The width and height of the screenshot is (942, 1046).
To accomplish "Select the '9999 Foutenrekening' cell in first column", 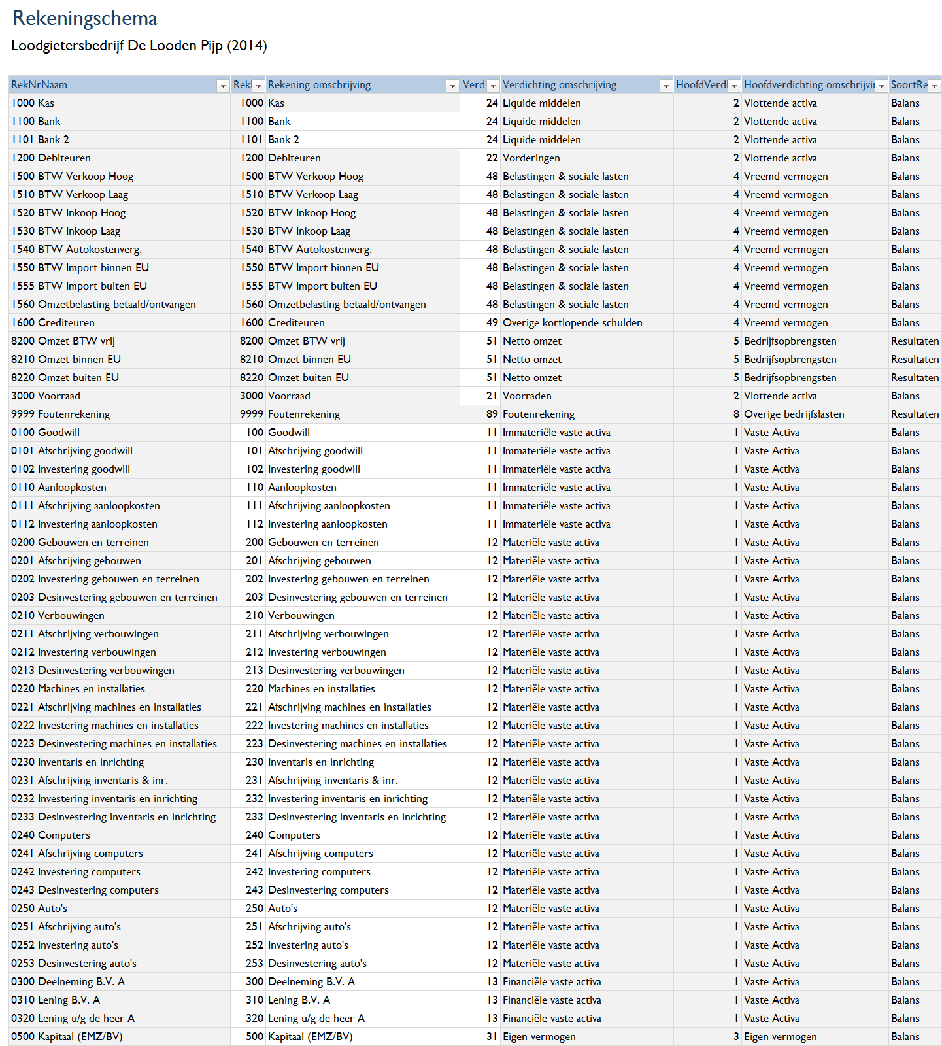I will (x=60, y=414).
